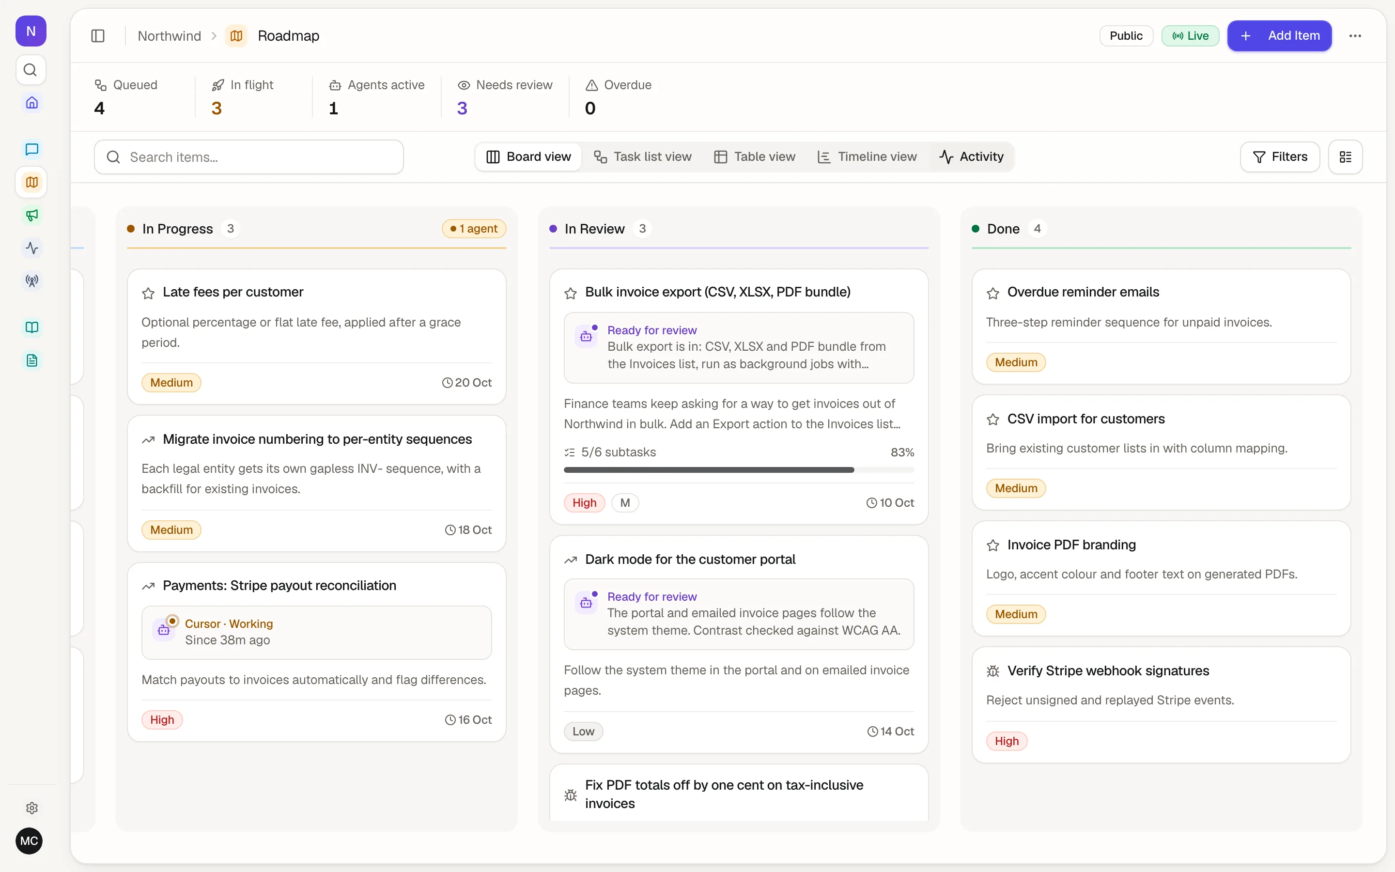Star the Overdue reminder emails card
The width and height of the screenshot is (1395, 872).
[992, 293]
